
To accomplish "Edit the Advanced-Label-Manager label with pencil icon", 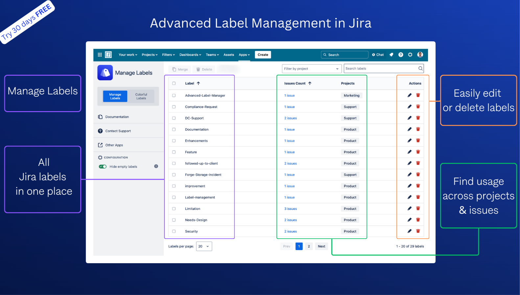I will coord(410,95).
